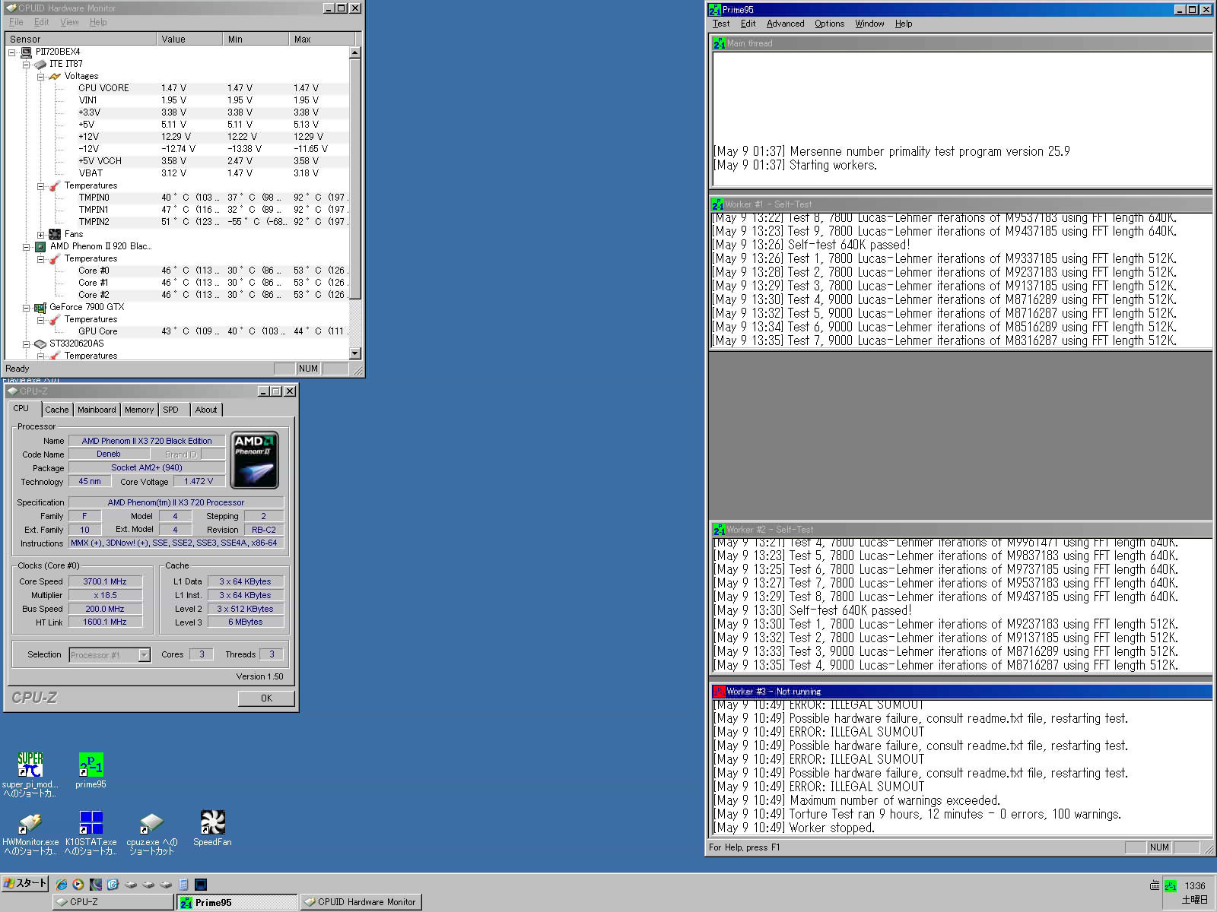The width and height of the screenshot is (1217, 912).
Task: Collapse the PII720BEX4 root node
Action: click(12, 52)
